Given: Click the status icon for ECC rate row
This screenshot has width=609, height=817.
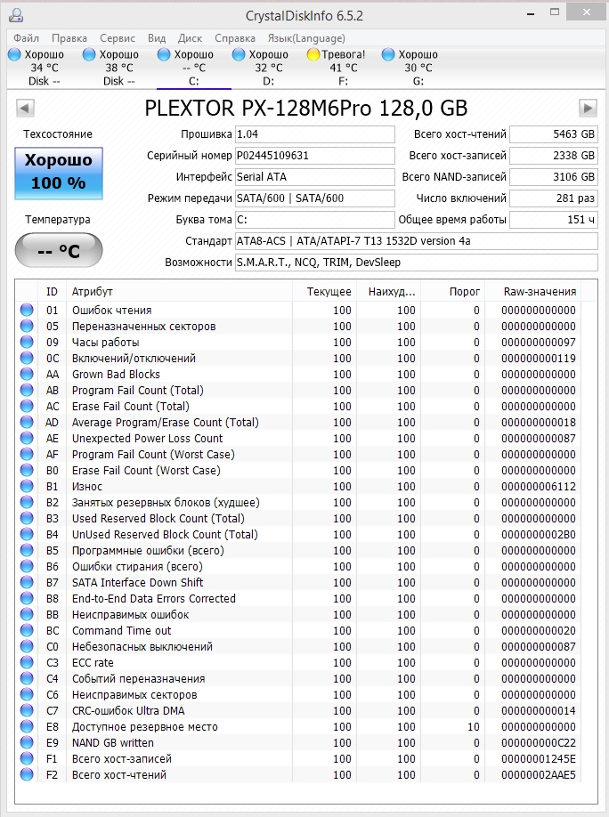Looking at the screenshot, I should (27, 663).
